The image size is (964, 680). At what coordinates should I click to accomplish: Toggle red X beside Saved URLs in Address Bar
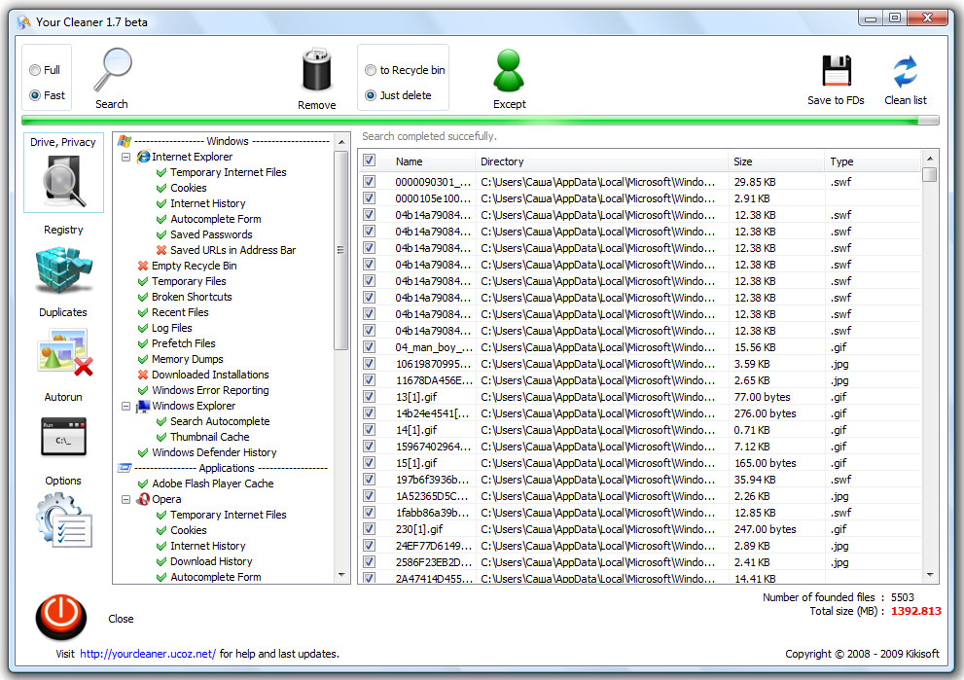point(161,250)
